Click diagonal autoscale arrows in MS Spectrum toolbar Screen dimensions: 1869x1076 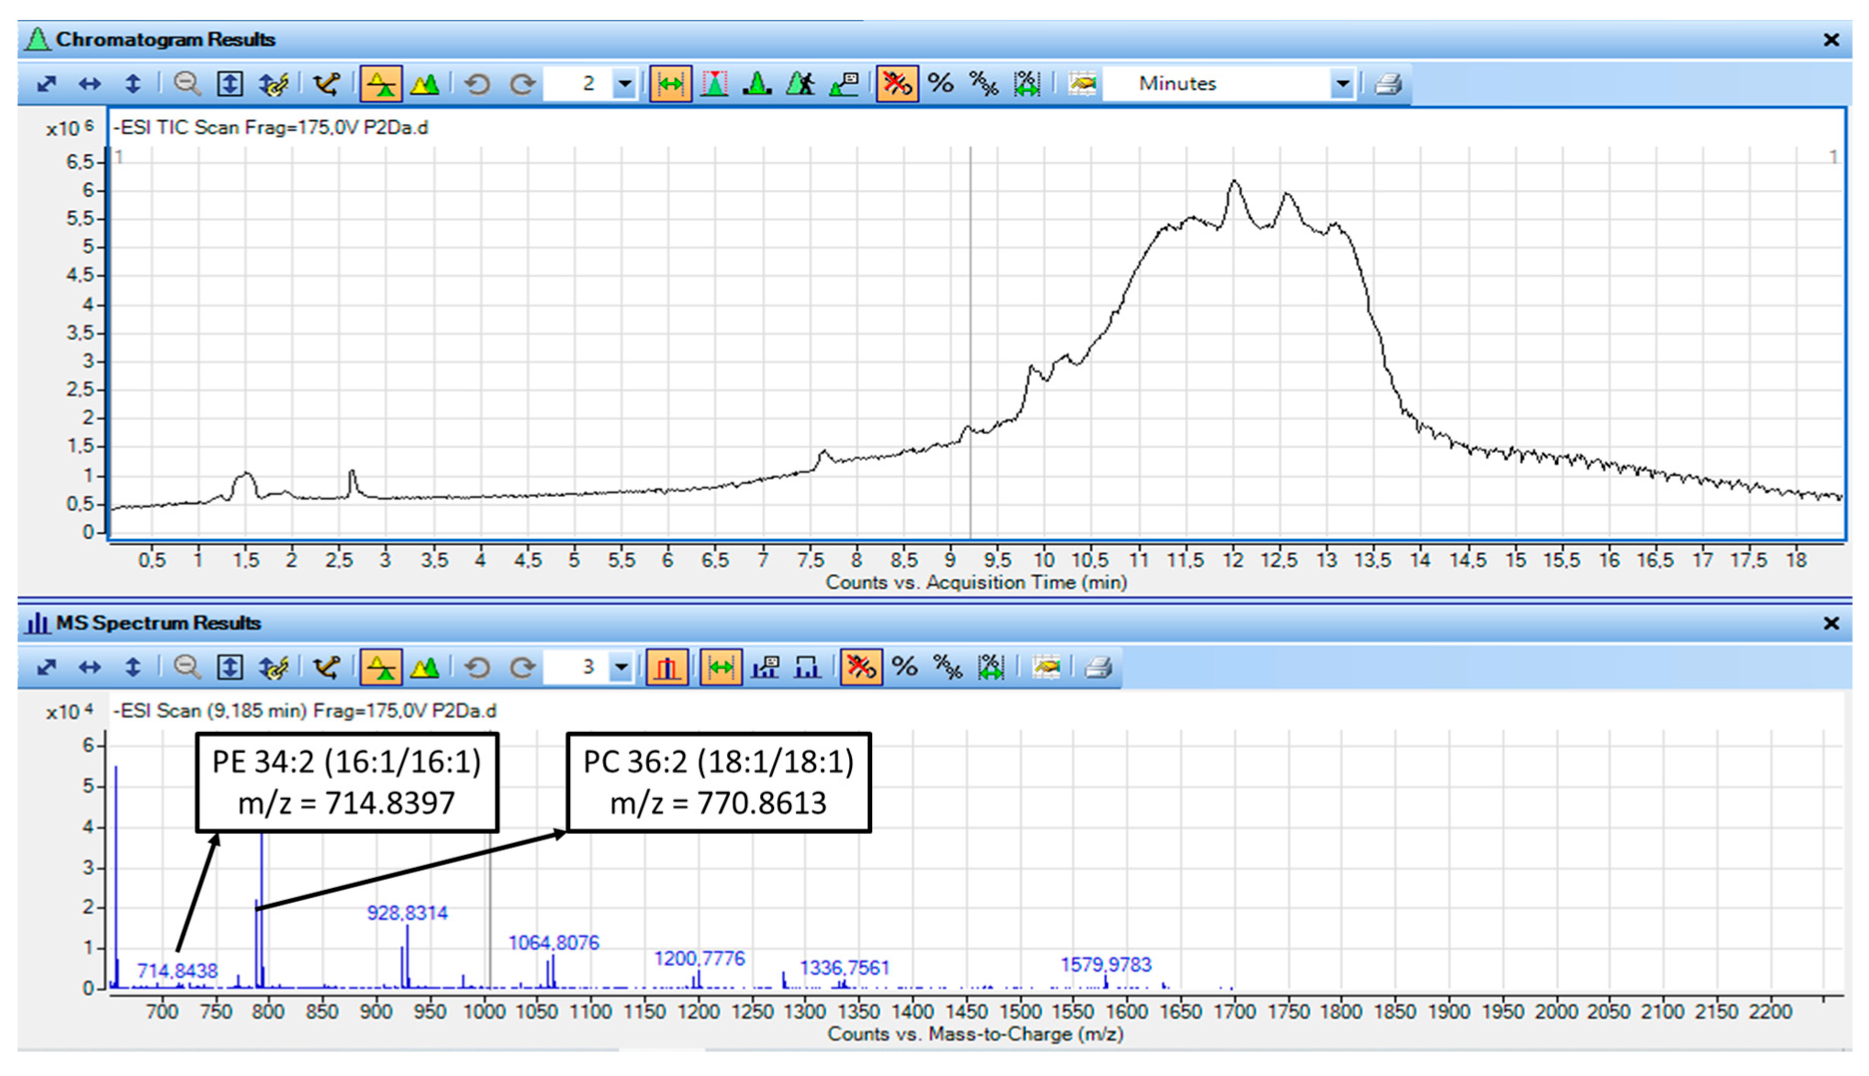point(46,668)
